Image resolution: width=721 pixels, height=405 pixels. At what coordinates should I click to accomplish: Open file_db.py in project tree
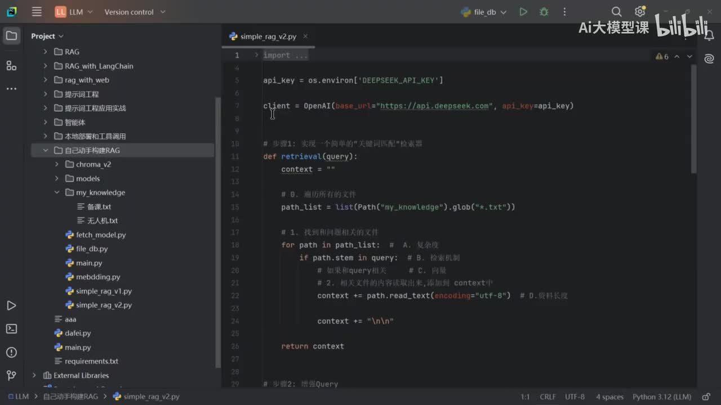[x=92, y=249]
